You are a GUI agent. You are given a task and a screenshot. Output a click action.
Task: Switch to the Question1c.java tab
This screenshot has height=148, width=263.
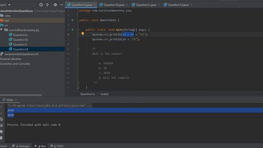145,5
